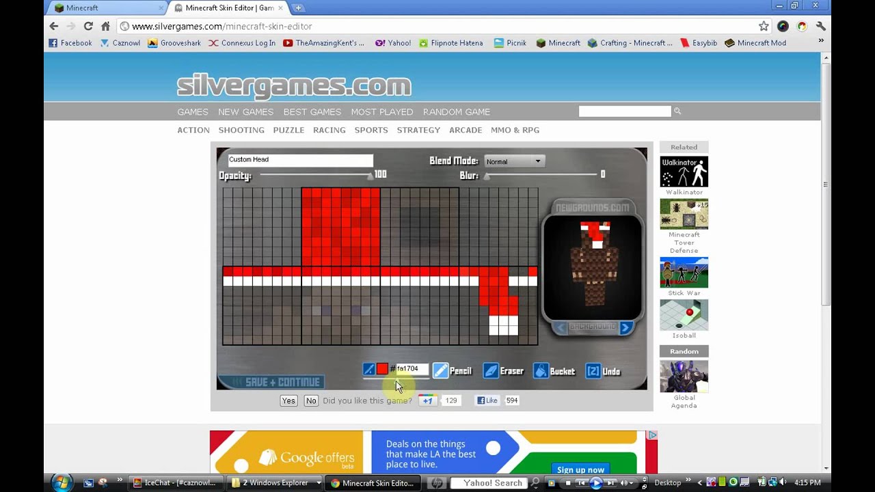
Task: Open the ARCADE category
Action: pyautogui.click(x=466, y=130)
